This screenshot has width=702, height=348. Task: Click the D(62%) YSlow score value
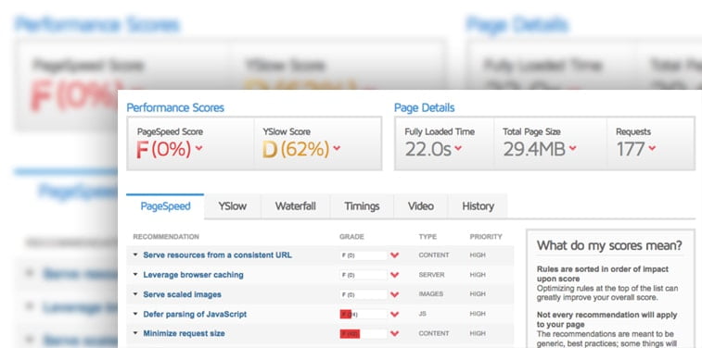296,149
